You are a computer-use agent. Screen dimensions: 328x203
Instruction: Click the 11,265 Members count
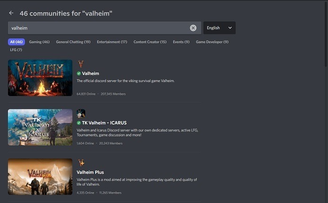pyautogui.click(x=110, y=193)
